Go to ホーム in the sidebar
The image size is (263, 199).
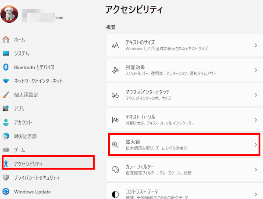(x=19, y=39)
